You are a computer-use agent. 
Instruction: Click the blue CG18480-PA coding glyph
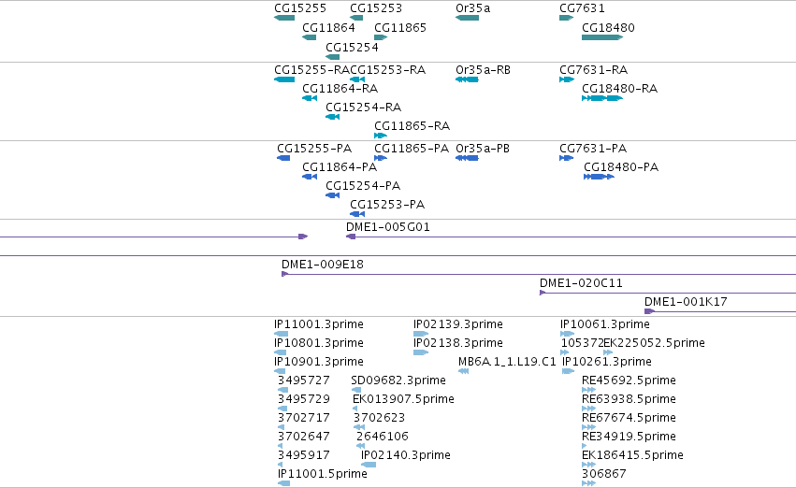tap(599, 177)
